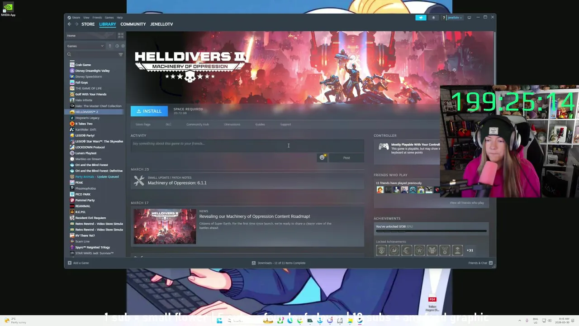
Task: Switch to the COMMUNITY tab
Action: pos(133,24)
